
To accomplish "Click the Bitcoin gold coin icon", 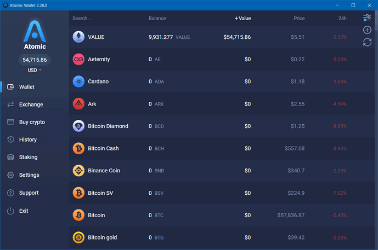I will 78,237.
